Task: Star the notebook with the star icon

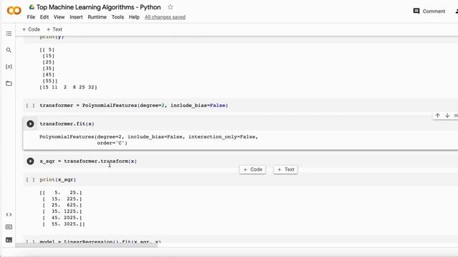Action: pos(170,7)
